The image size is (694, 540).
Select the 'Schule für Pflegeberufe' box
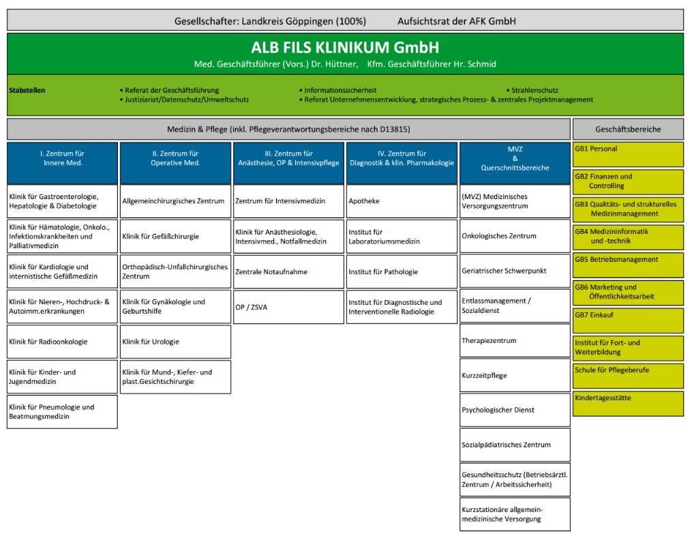[628, 376]
